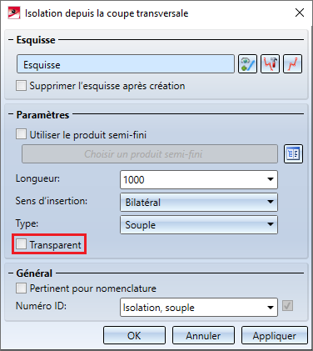Close the Isolation depuis la coupe transversale dialog

click(300, 13)
